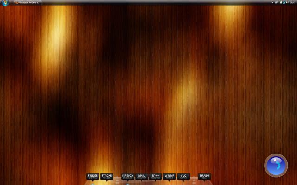Click the blue orb desktop widget
Screen dimensions: 297x185
click(x=276, y=166)
